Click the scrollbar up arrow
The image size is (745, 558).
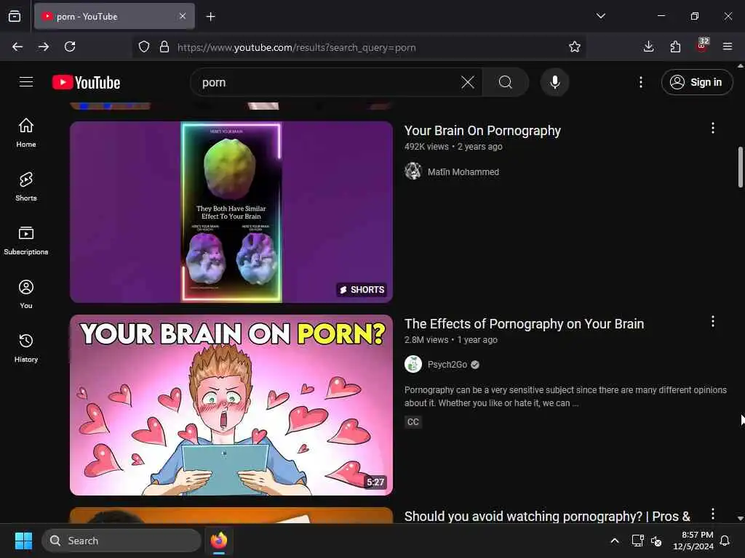(x=740, y=66)
